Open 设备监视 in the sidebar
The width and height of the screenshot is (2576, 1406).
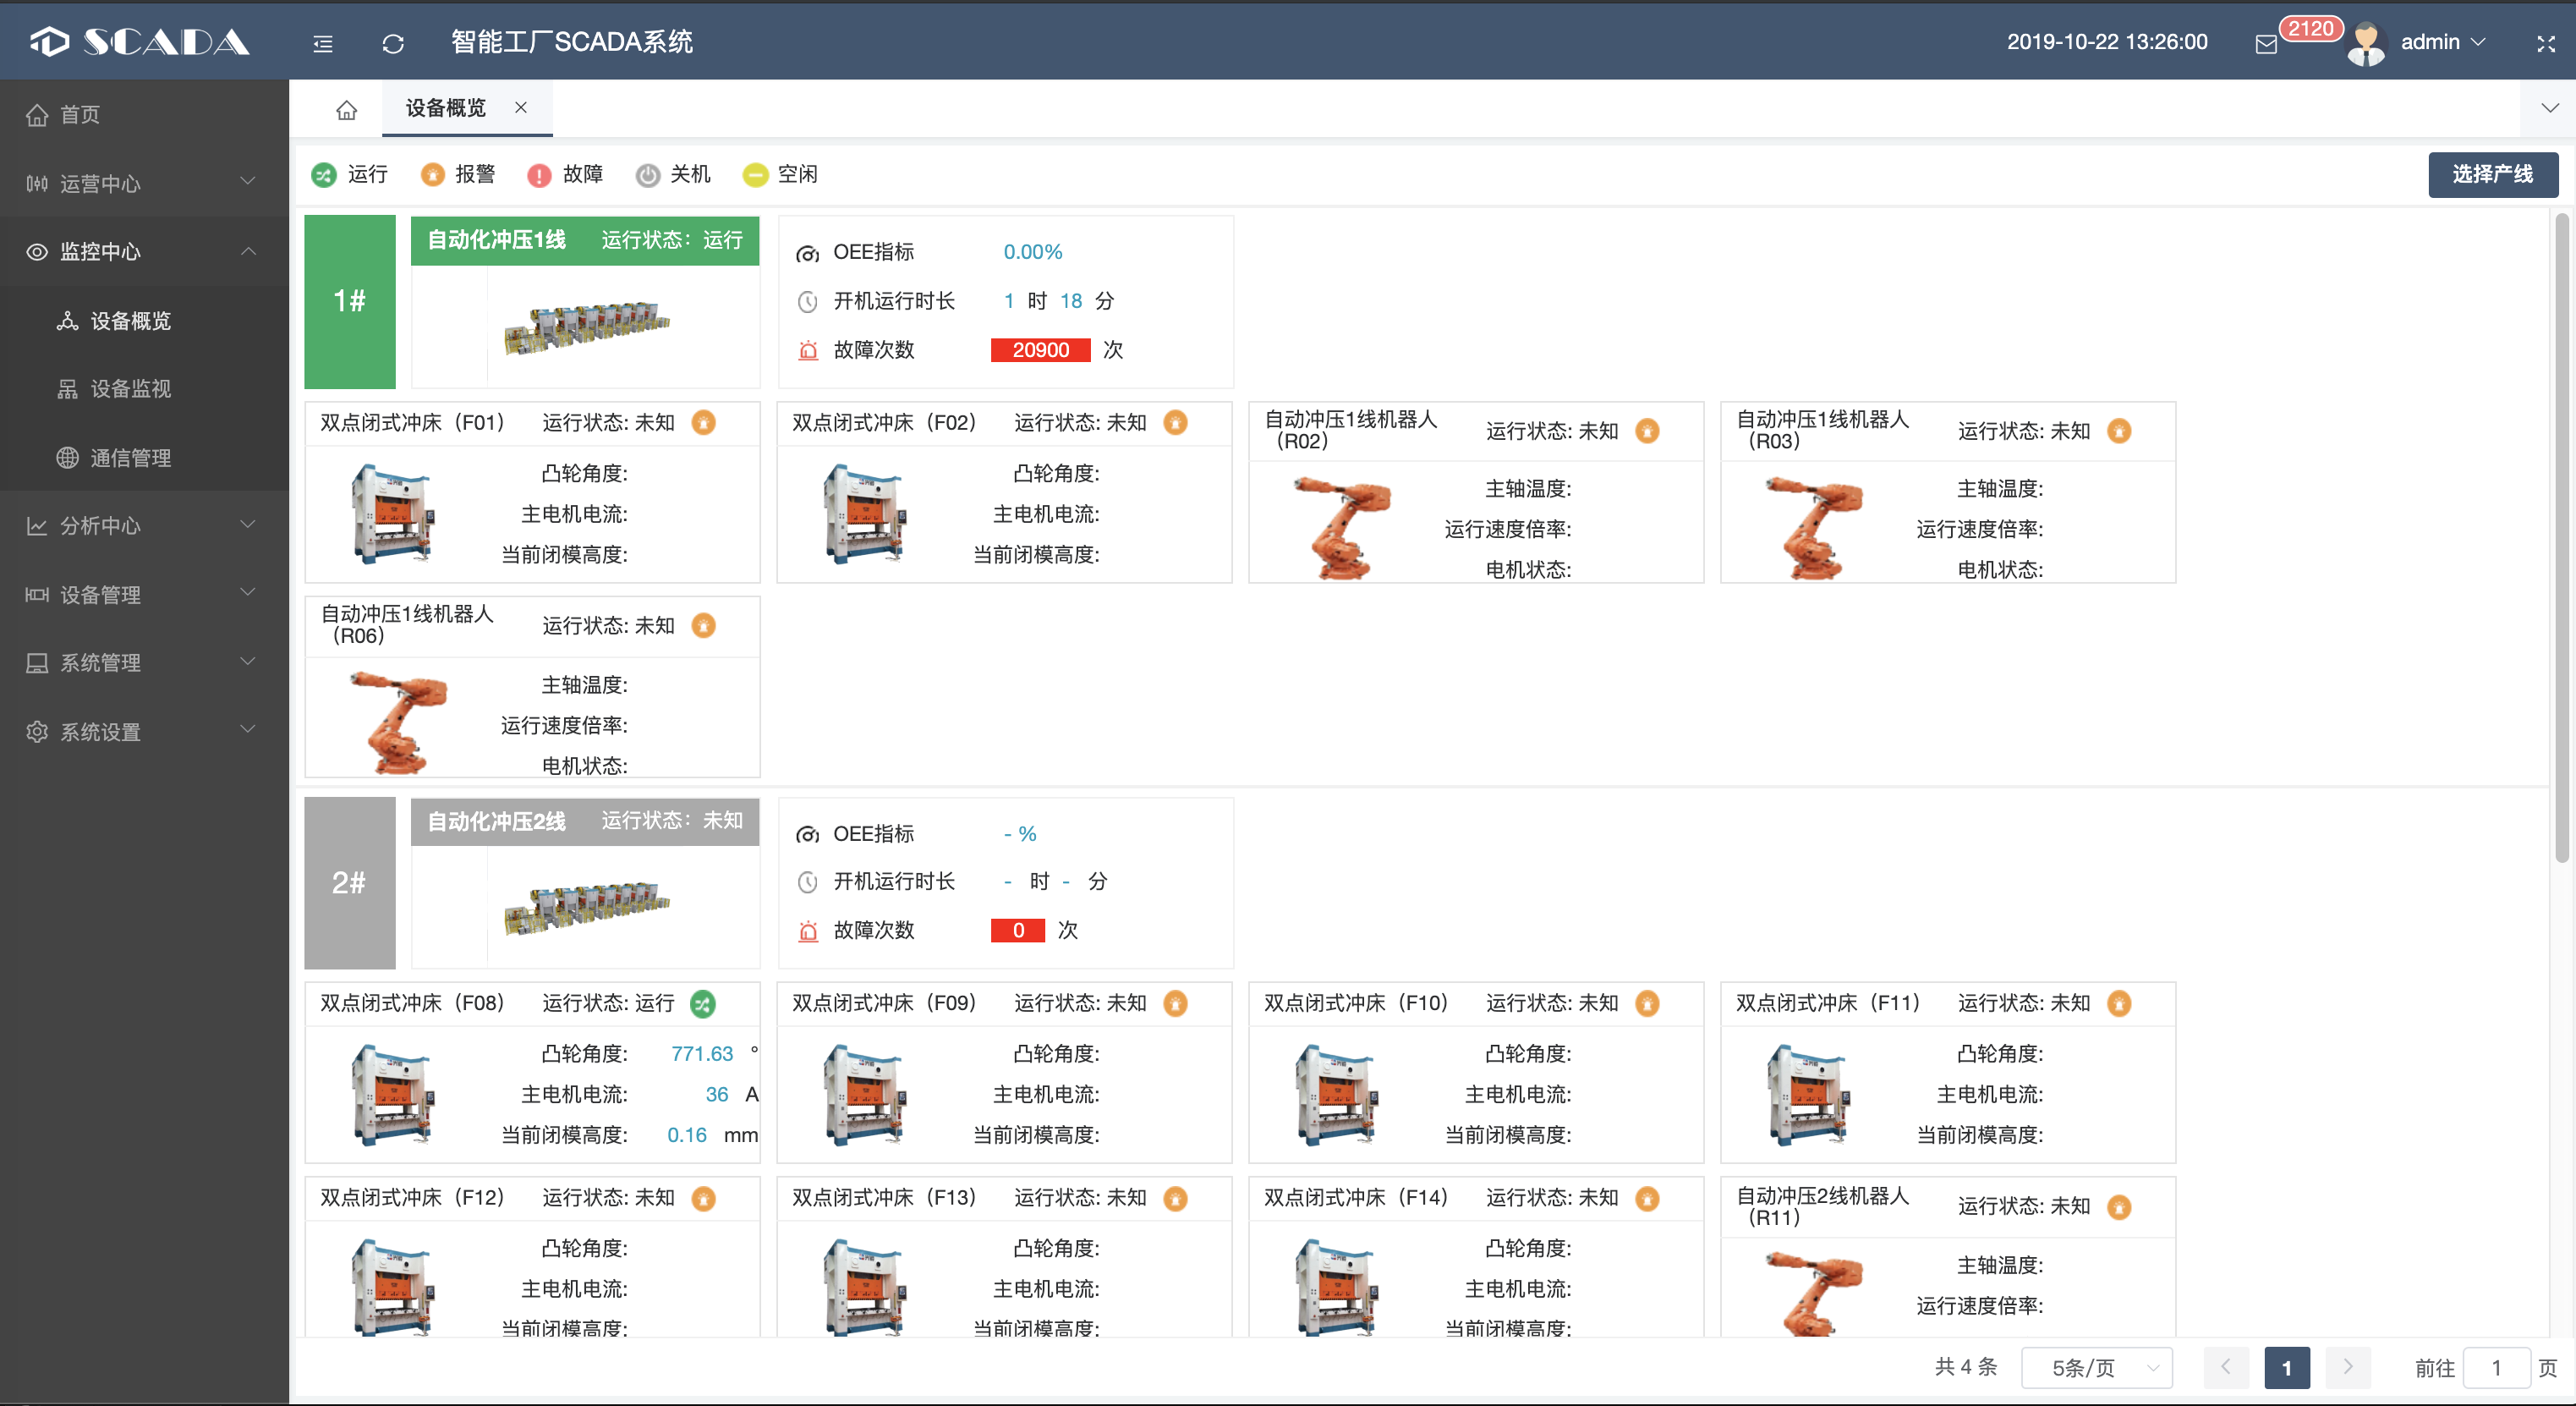130,388
